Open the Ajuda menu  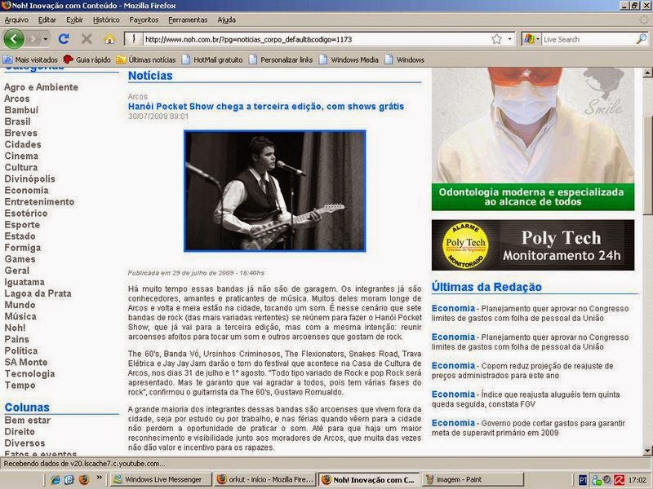[x=227, y=20]
